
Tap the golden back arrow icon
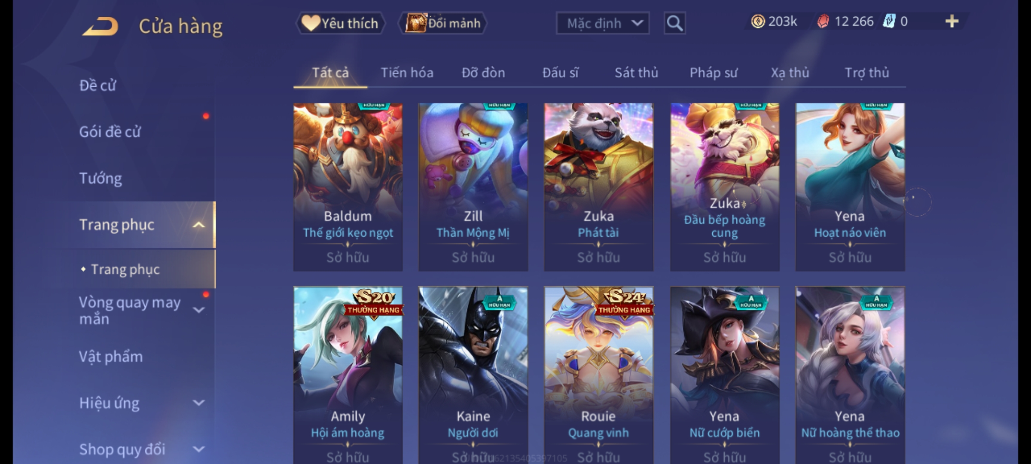[x=100, y=26]
